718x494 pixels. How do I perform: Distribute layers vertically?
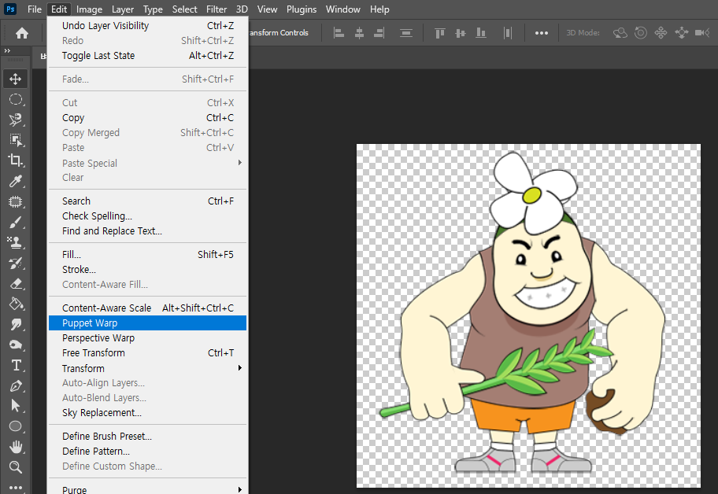pyautogui.click(x=406, y=33)
